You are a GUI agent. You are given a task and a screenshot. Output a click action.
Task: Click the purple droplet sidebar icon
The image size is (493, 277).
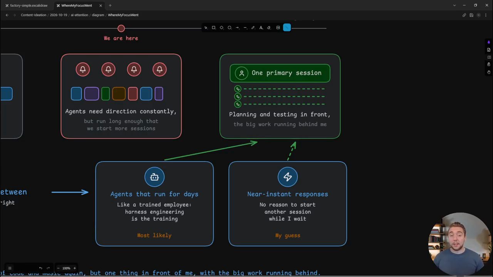[489, 42]
